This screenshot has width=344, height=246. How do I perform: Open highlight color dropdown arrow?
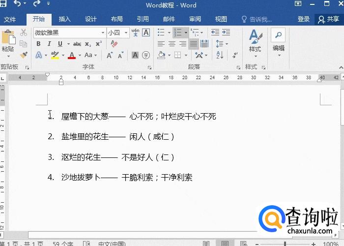[x=63, y=55]
